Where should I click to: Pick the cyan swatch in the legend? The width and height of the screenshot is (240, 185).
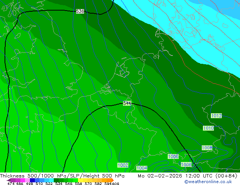[51, 180]
